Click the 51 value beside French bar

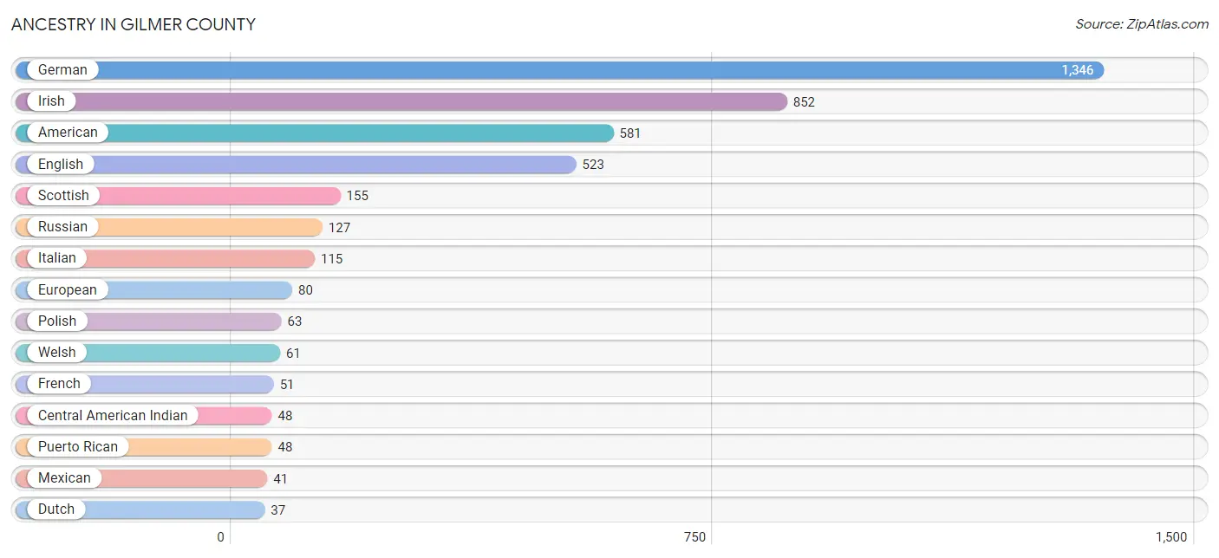click(287, 385)
